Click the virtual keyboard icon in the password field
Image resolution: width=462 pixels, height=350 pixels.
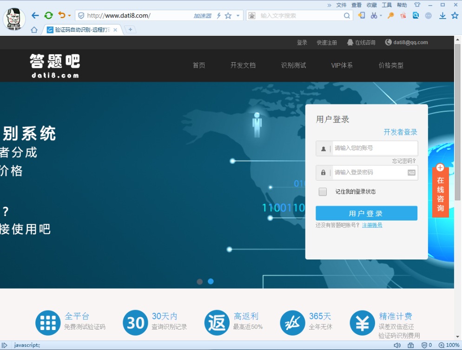tap(411, 172)
